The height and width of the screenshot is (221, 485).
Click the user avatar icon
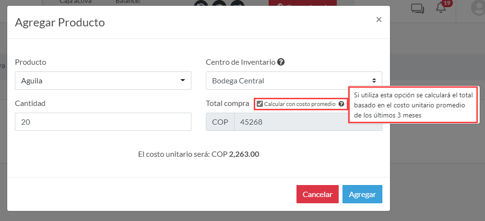click(x=478, y=8)
